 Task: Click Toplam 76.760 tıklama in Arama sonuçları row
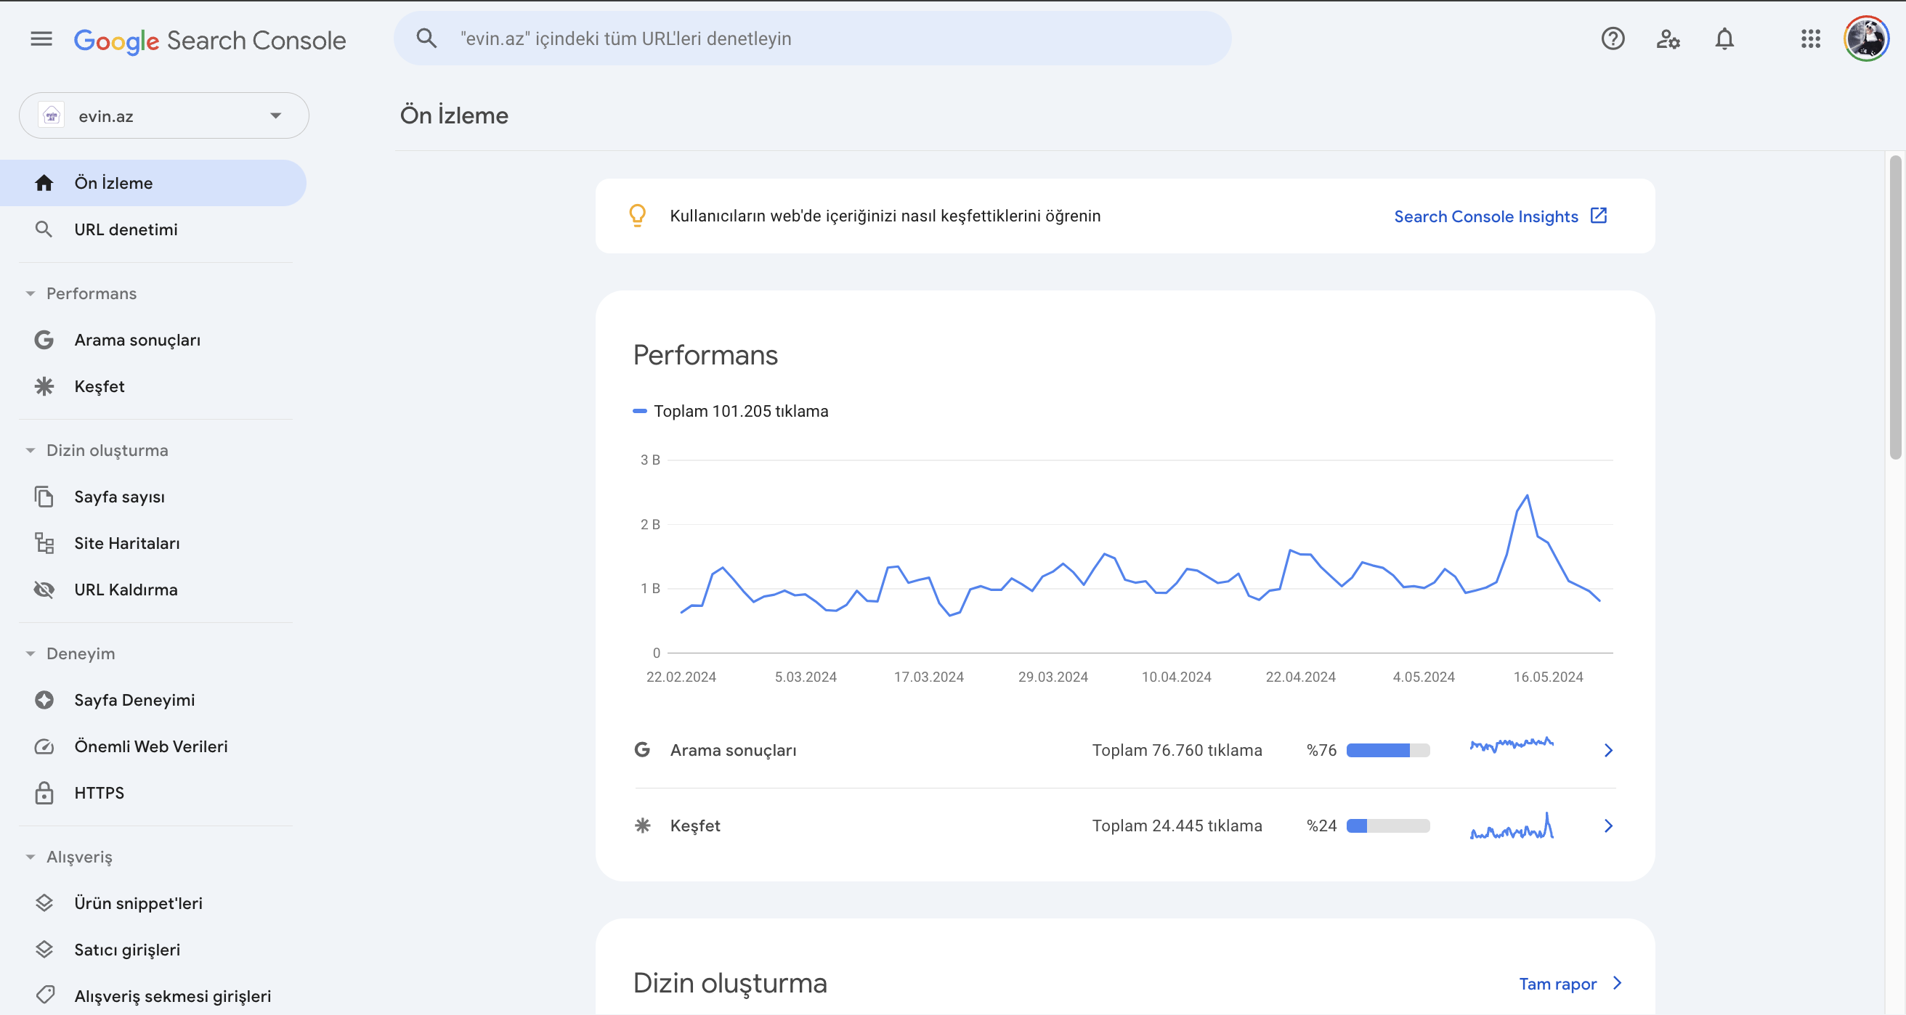pos(1177,750)
